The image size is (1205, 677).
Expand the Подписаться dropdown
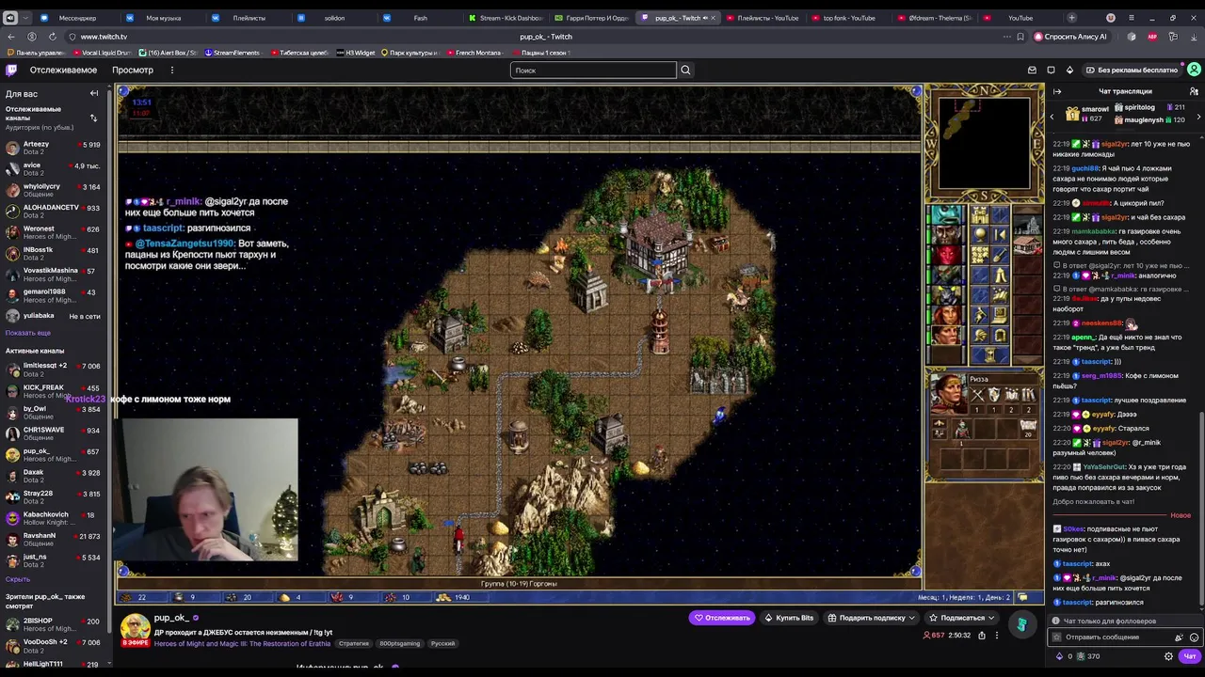[x=991, y=618]
